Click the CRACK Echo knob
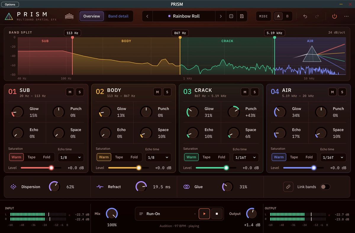The width and height of the screenshot is (355, 233). [192, 133]
